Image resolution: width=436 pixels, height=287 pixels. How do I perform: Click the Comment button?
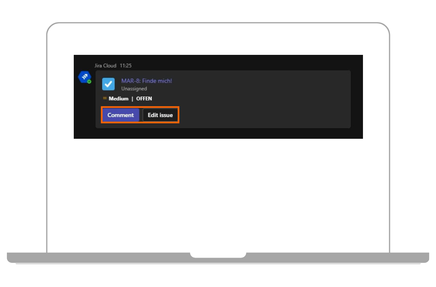click(x=121, y=115)
